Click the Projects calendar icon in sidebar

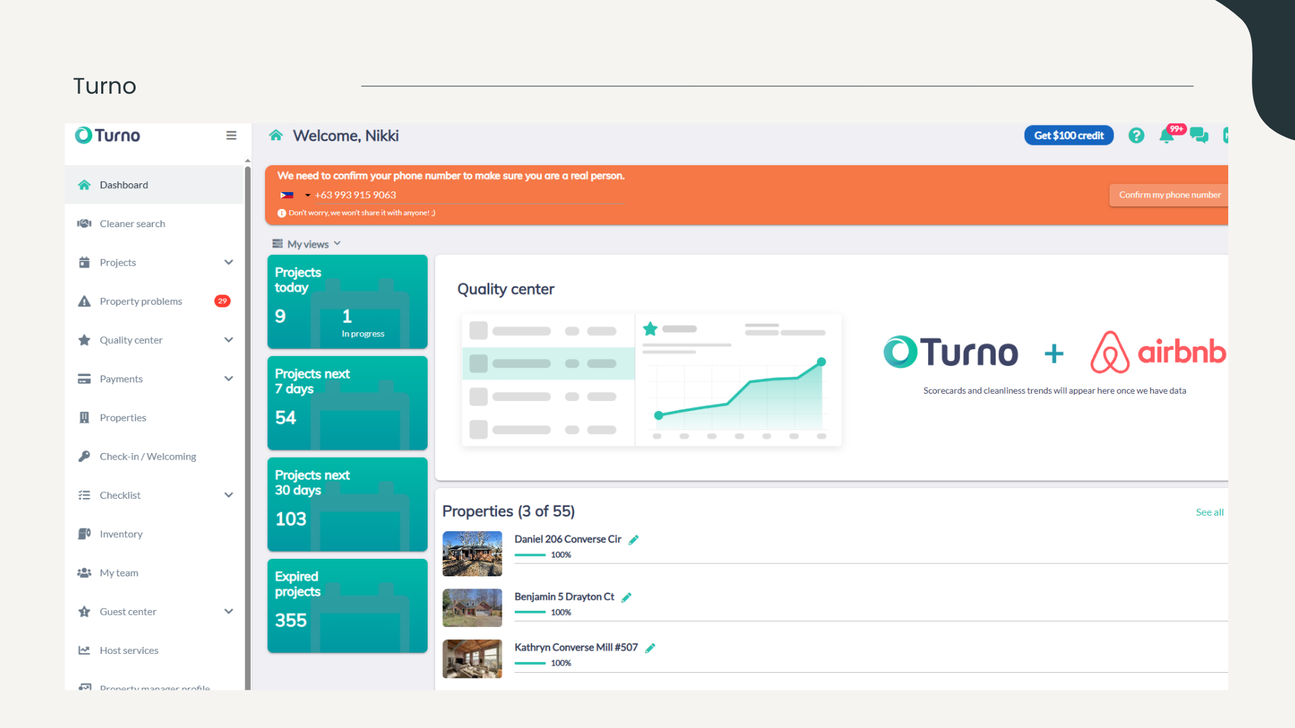(x=84, y=262)
